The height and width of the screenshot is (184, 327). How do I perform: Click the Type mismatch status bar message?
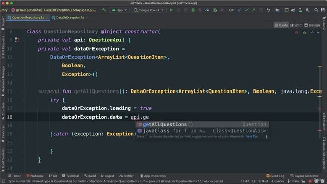[115, 181]
